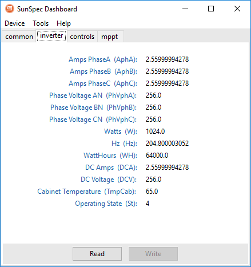Viewport: 251px width, 267px height.
Task: Click the Amps PhaseA value
Action: click(x=167, y=59)
